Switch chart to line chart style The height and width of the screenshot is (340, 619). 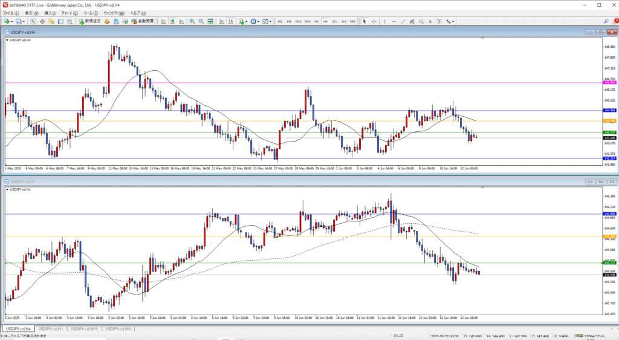pyautogui.click(x=181, y=21)
